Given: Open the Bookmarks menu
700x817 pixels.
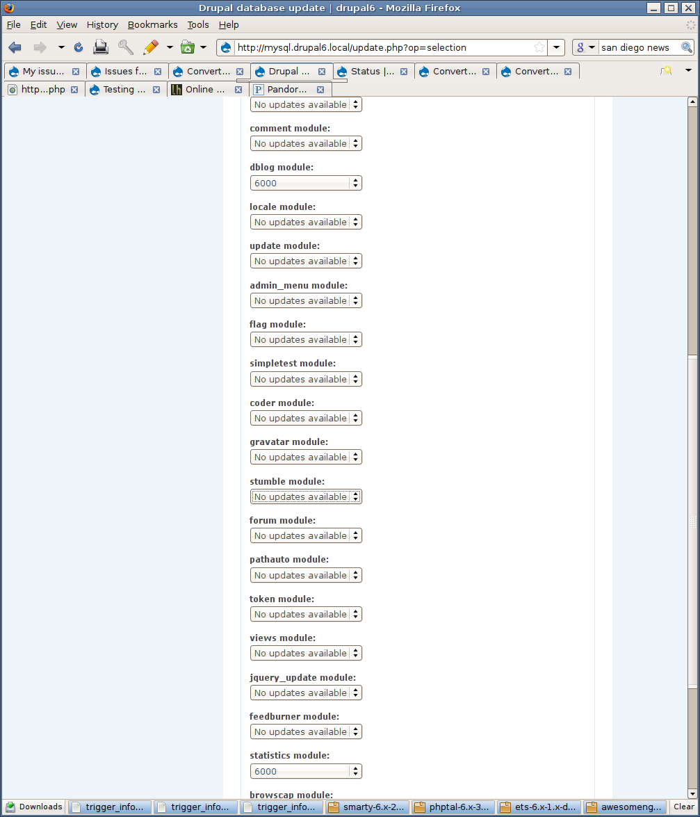Looking at the screenshot, I should click(153, 24).
